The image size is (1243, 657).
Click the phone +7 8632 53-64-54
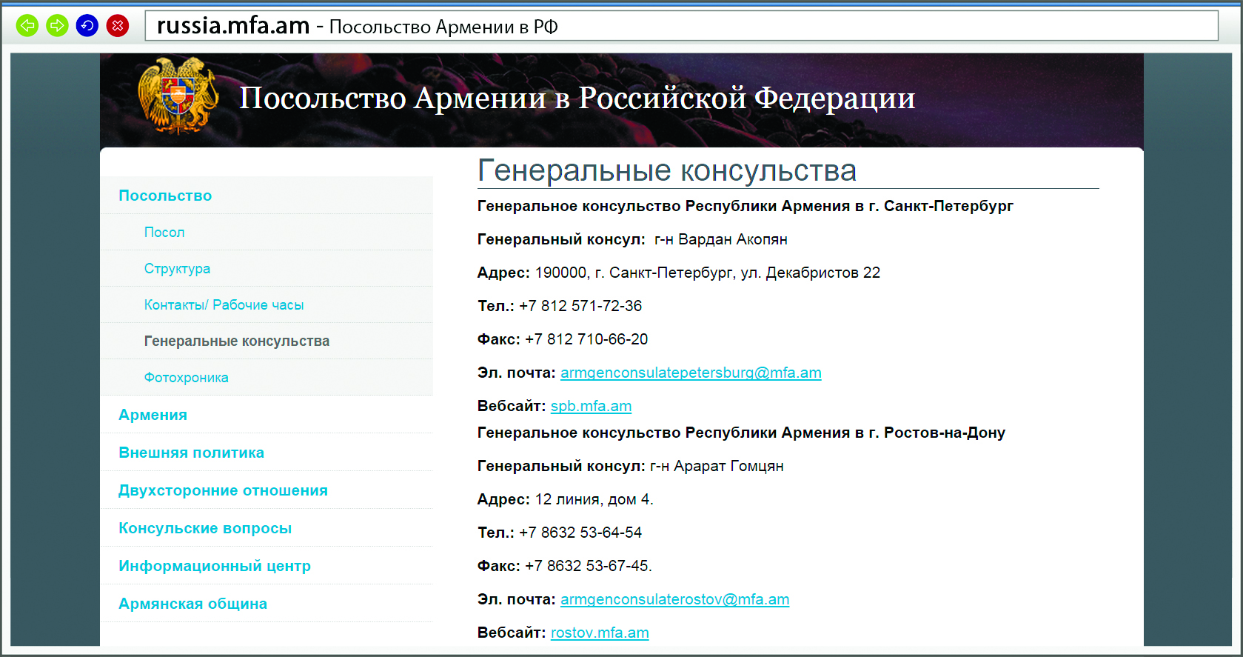coord(580,533)
